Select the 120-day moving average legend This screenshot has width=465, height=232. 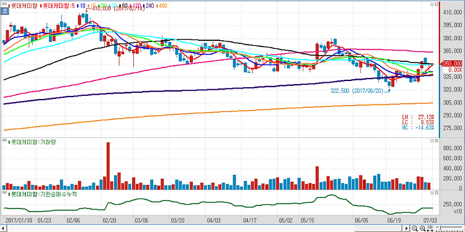pyautogui.click(x=135, y=6)
